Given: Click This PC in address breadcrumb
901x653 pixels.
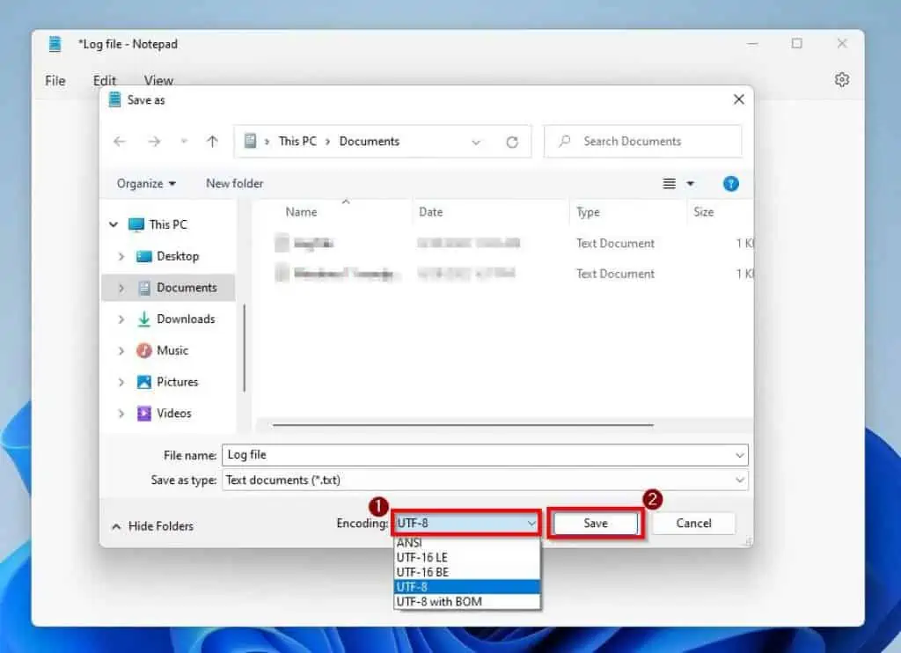Looking at the screenshot, I should click(297, 142).
